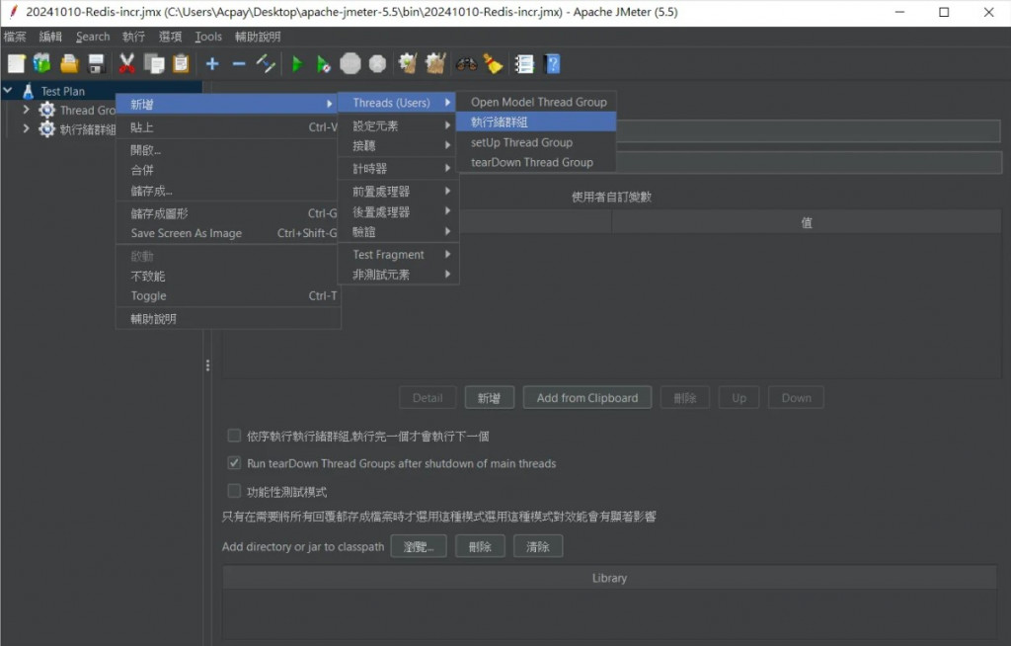Choose Toggle in context menu

[x=228, y=295]
